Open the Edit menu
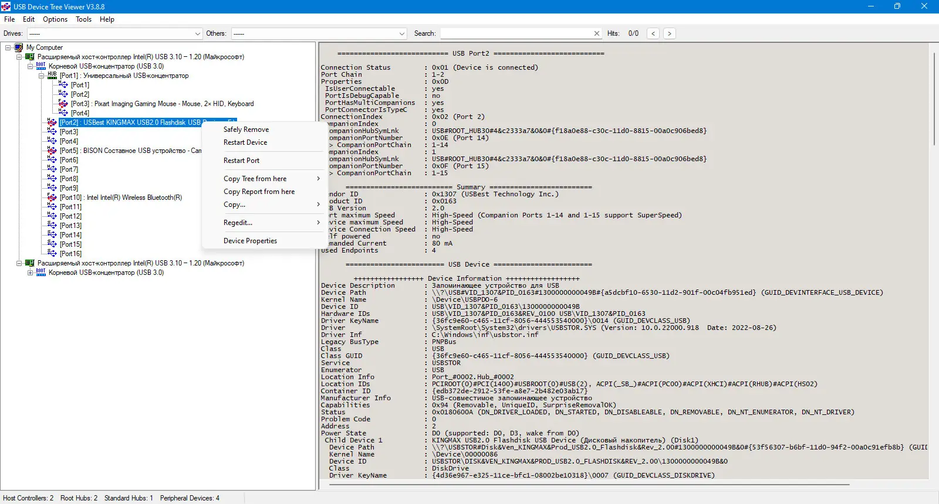Image resolution: width=939 pixels, height=504 pixels. point(29,19)
